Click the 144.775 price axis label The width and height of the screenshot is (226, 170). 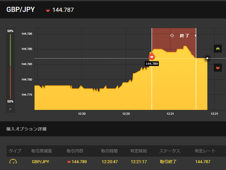point(27,95)
